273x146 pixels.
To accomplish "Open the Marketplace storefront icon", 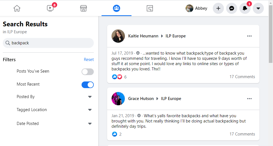I will tap(84, 8).
